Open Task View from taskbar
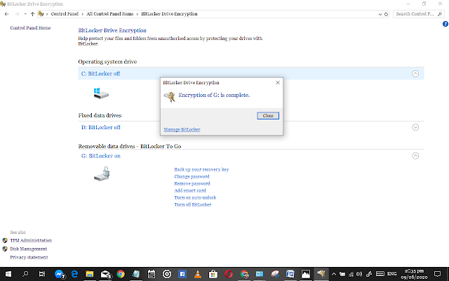449x281 pixels. click(x=42, y=274)
